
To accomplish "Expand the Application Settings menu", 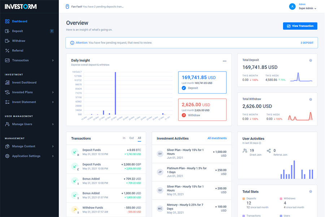I will [29, 156].
